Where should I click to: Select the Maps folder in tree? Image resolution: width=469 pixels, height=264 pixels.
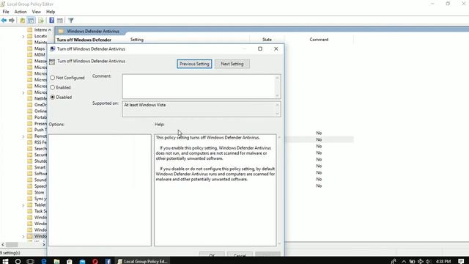[39, 48]
